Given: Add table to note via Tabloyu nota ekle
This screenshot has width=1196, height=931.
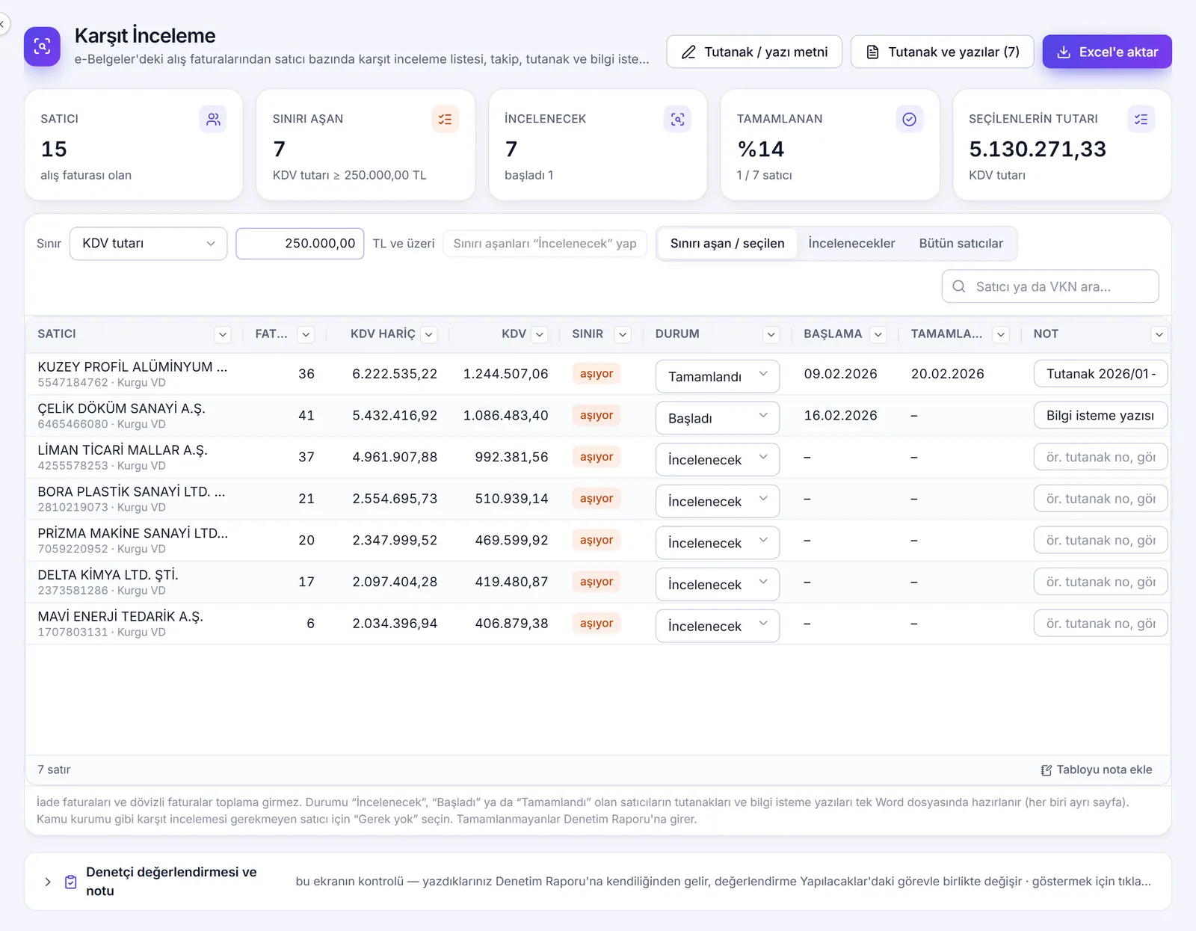Looking at the screenshot, I should pyautogui.click(x=1097, y=769).
